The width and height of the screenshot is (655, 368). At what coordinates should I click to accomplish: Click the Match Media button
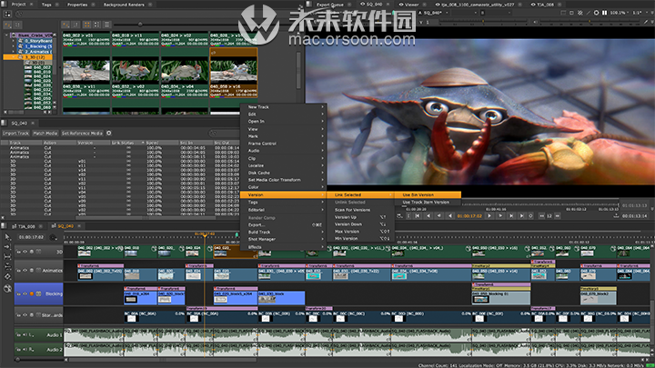[x=45, y=133]
